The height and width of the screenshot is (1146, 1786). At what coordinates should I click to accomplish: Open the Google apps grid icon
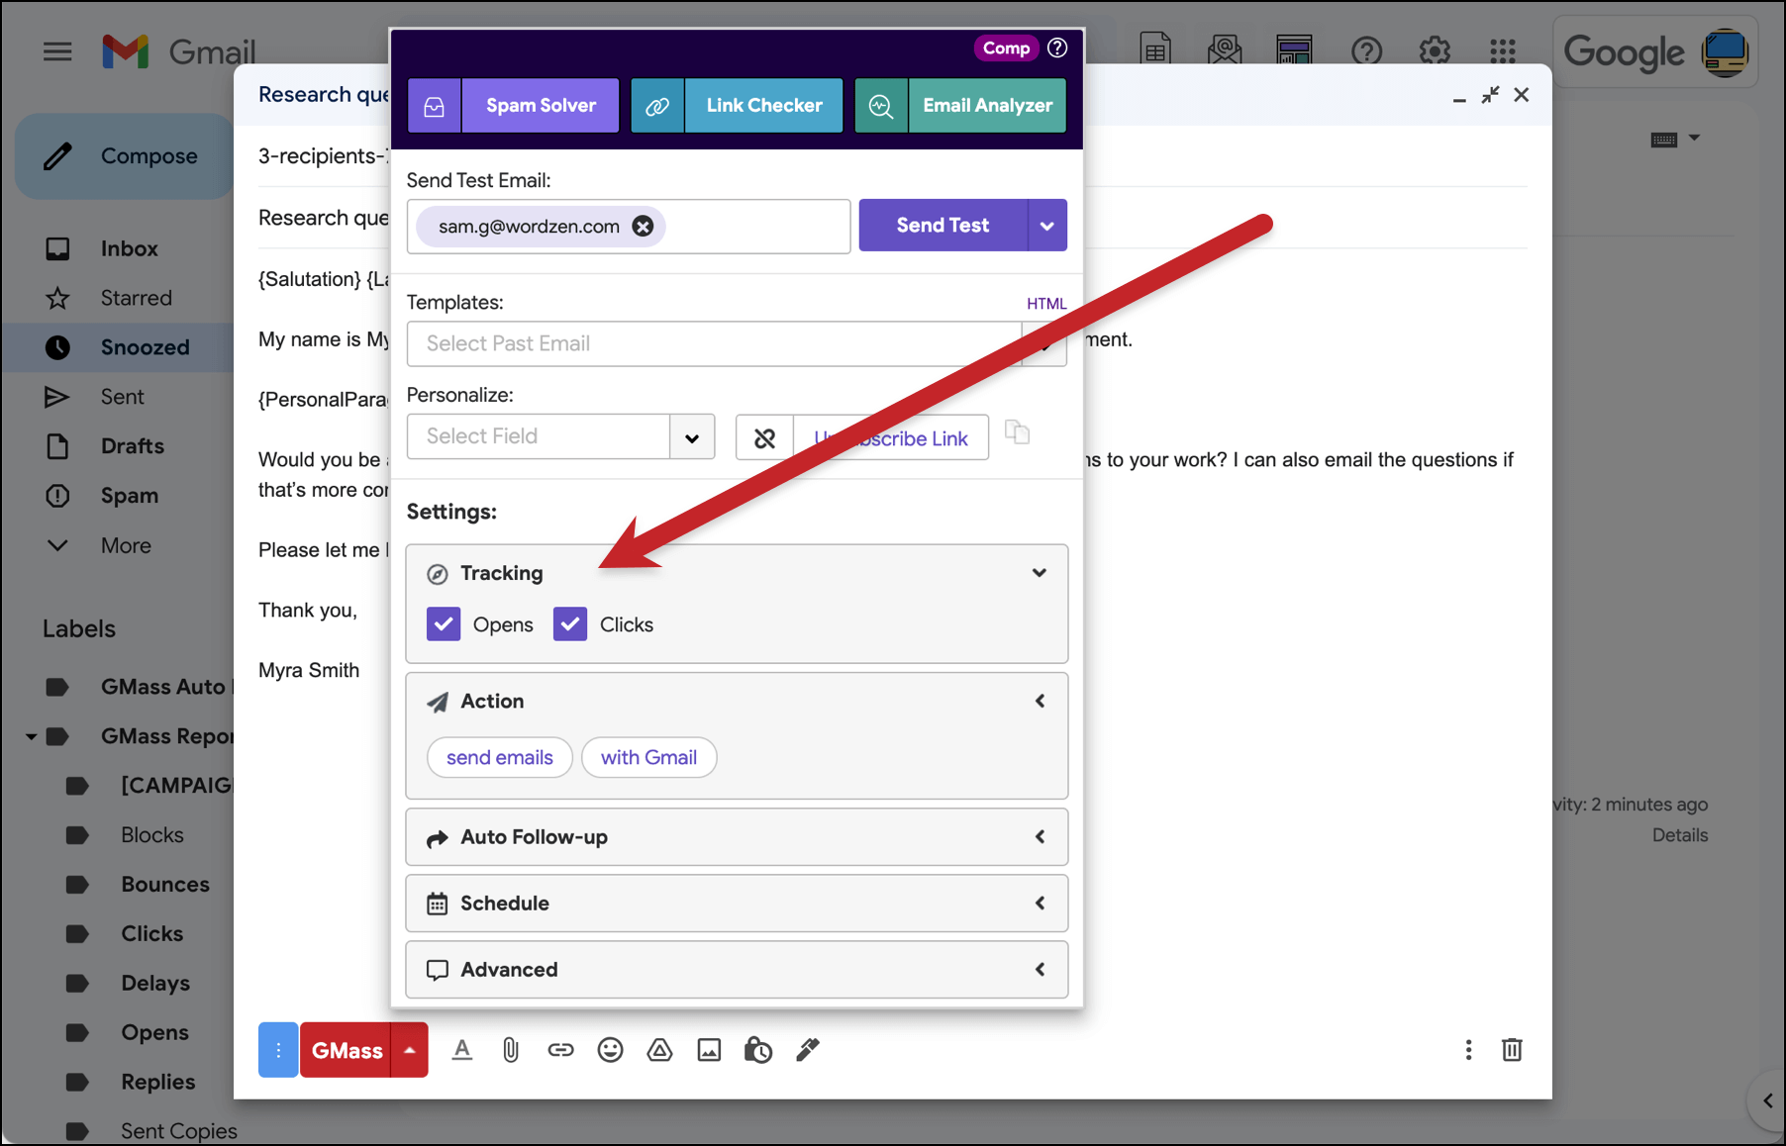tap(1503, 51)
